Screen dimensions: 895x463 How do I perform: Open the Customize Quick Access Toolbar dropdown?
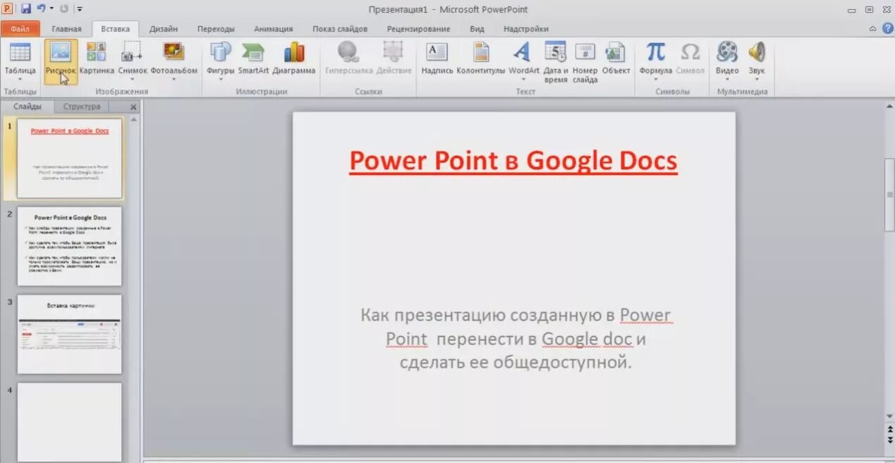pyautogui.click(x=79, y=9)
